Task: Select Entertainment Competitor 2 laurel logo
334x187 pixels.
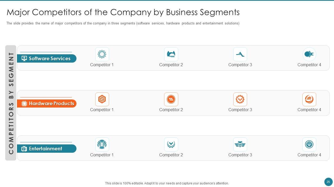Action: (x=171, y=144)
